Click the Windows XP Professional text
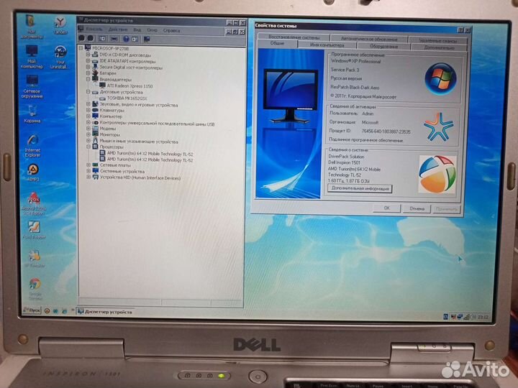 (355, 61)
